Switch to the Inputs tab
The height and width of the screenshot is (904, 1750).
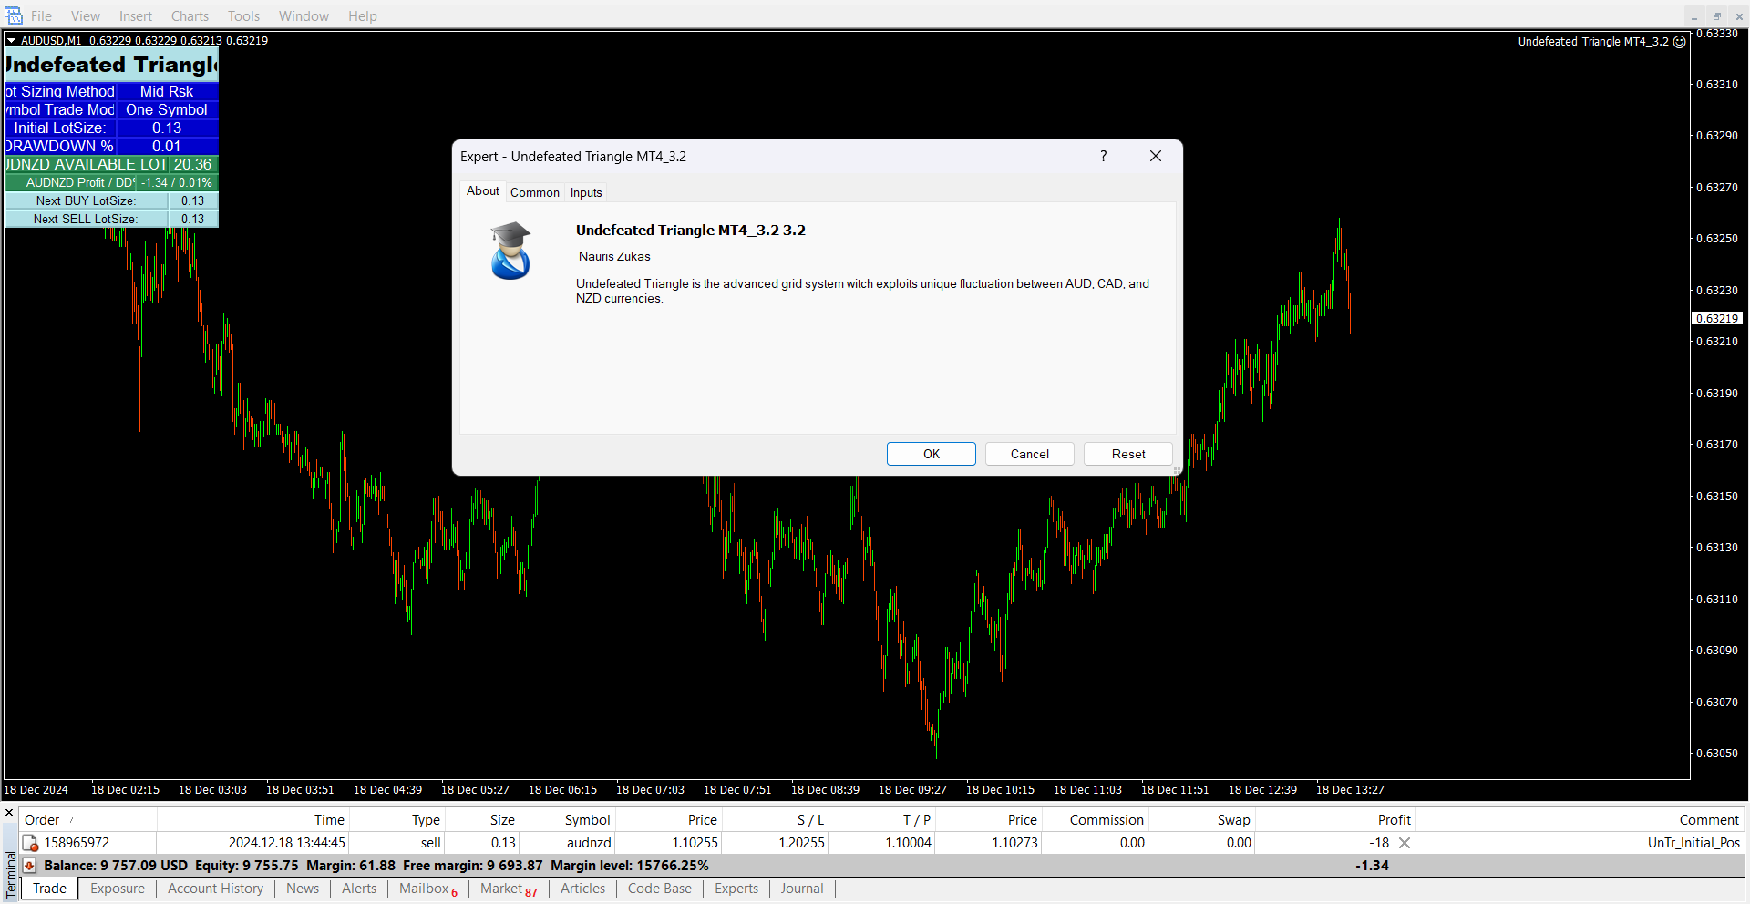(x=586, y=192)
